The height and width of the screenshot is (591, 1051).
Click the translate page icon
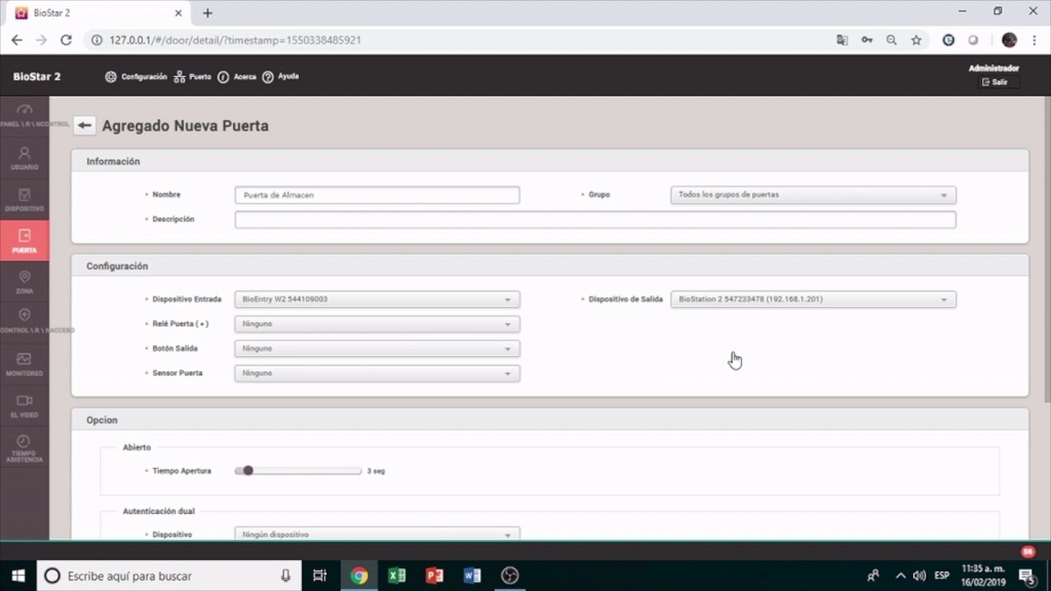tap(842, 39)
